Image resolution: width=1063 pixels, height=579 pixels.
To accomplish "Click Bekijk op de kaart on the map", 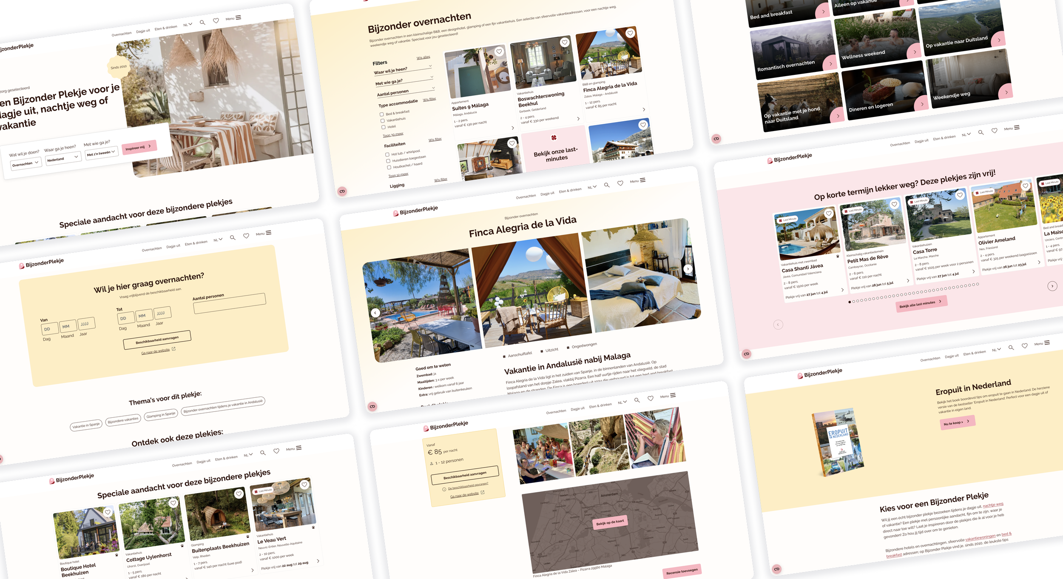I will 610,522.
